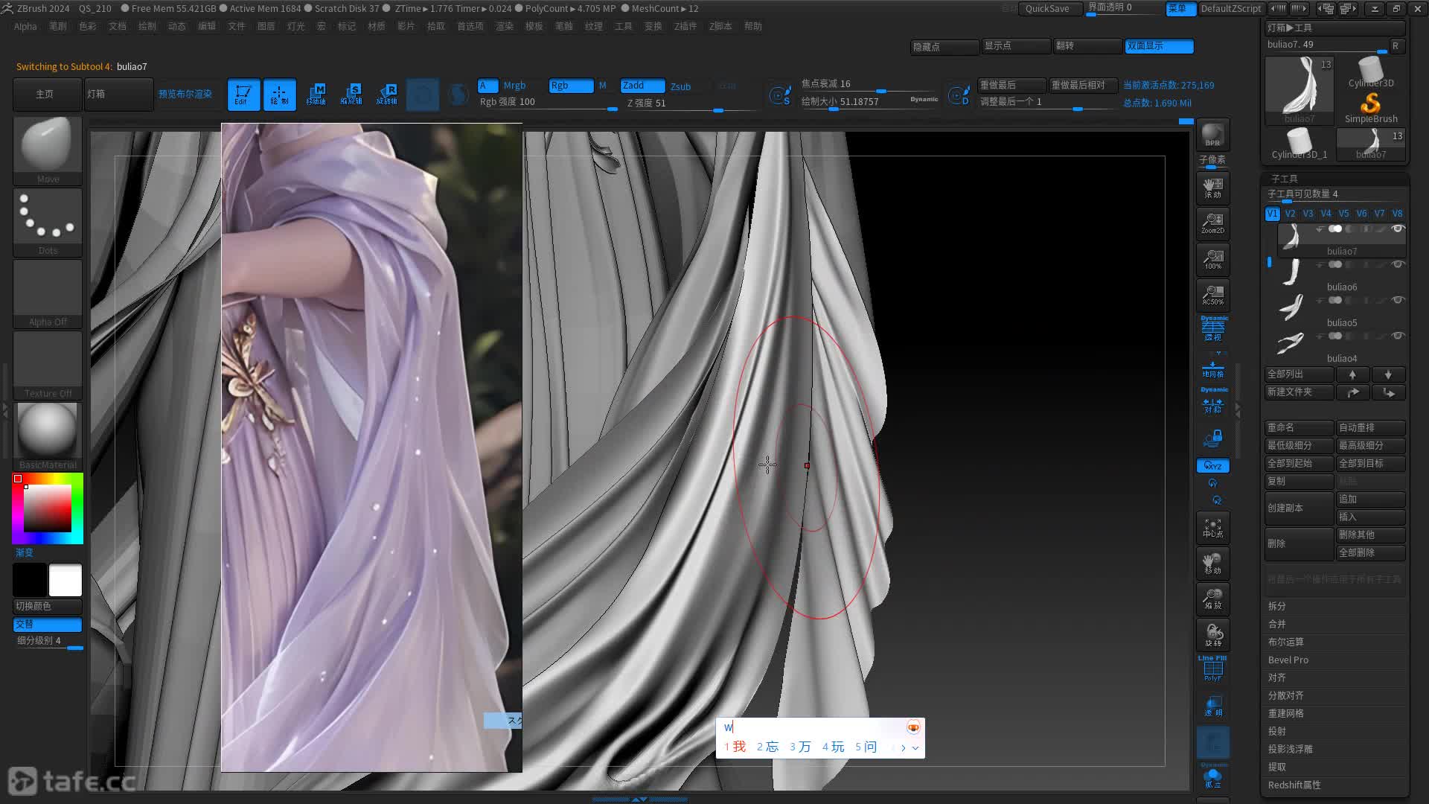Move subtool down with down arrow
Screen dimensions: 1429x804
[x=1388, y=374]
